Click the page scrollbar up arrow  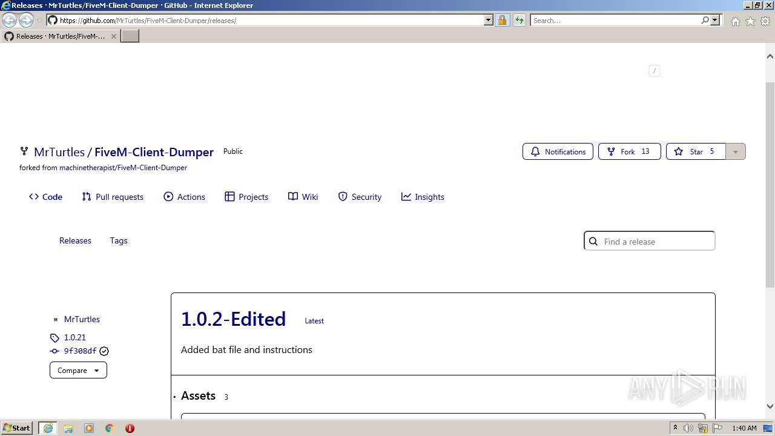770,56
